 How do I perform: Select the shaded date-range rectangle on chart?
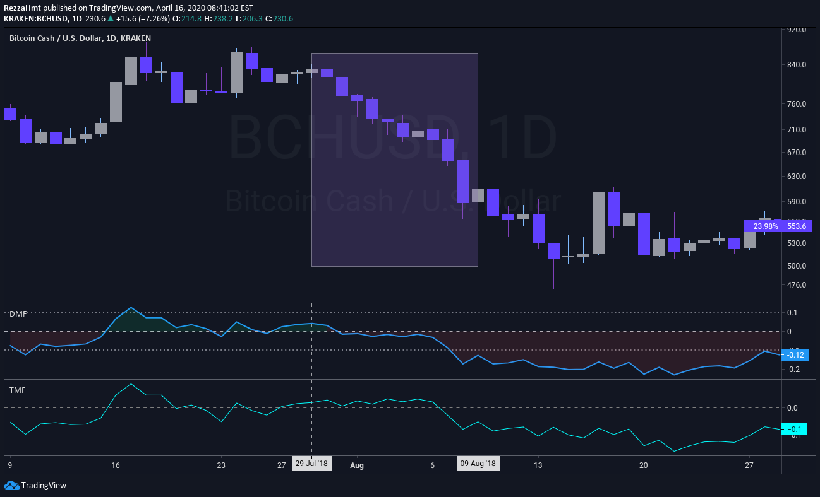point(395,160)
